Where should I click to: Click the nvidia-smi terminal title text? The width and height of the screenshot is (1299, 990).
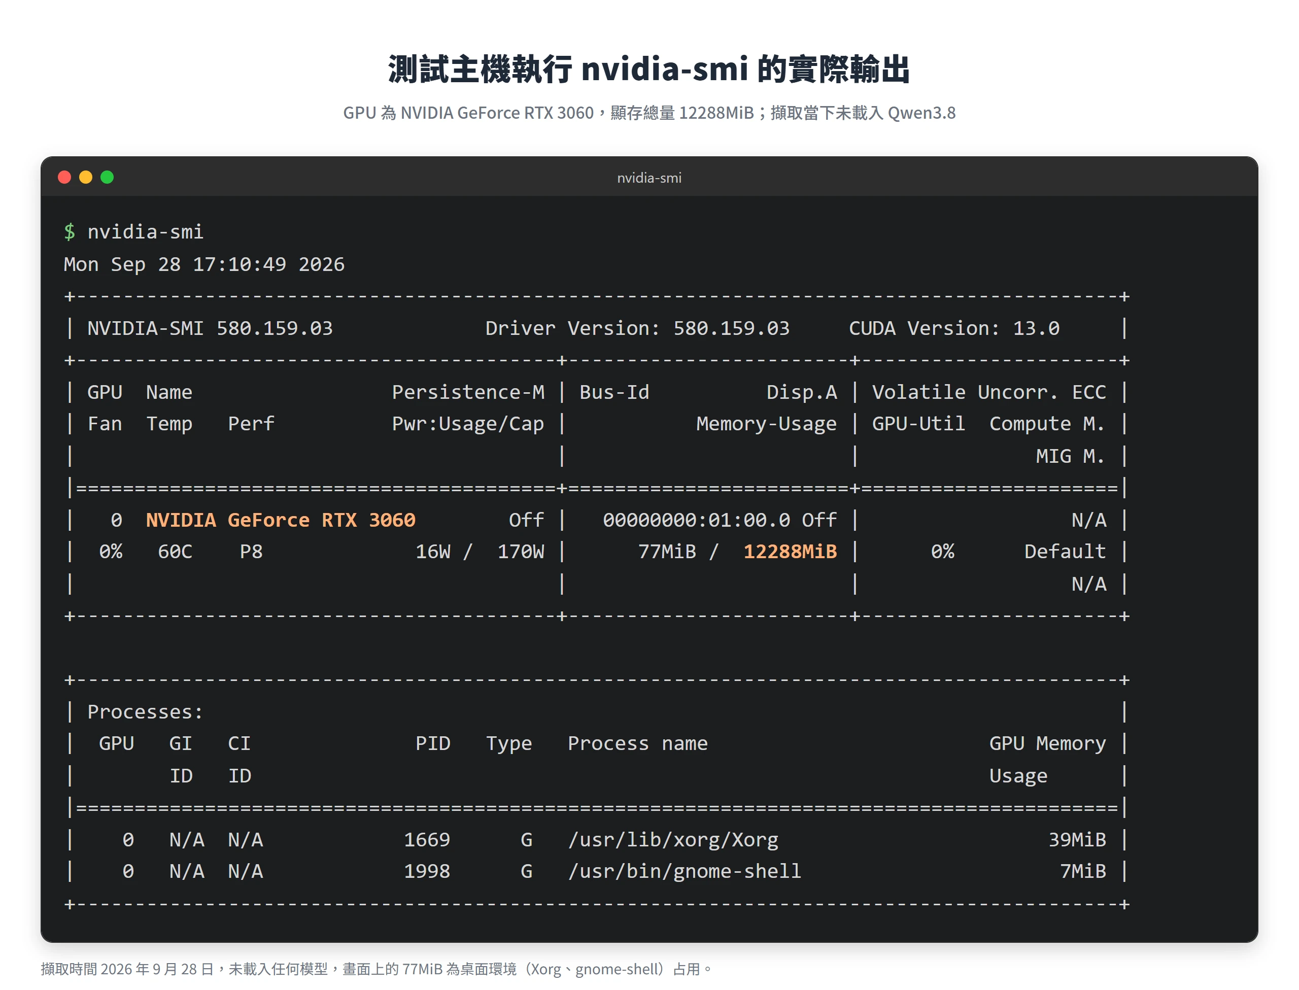point(649,178)
